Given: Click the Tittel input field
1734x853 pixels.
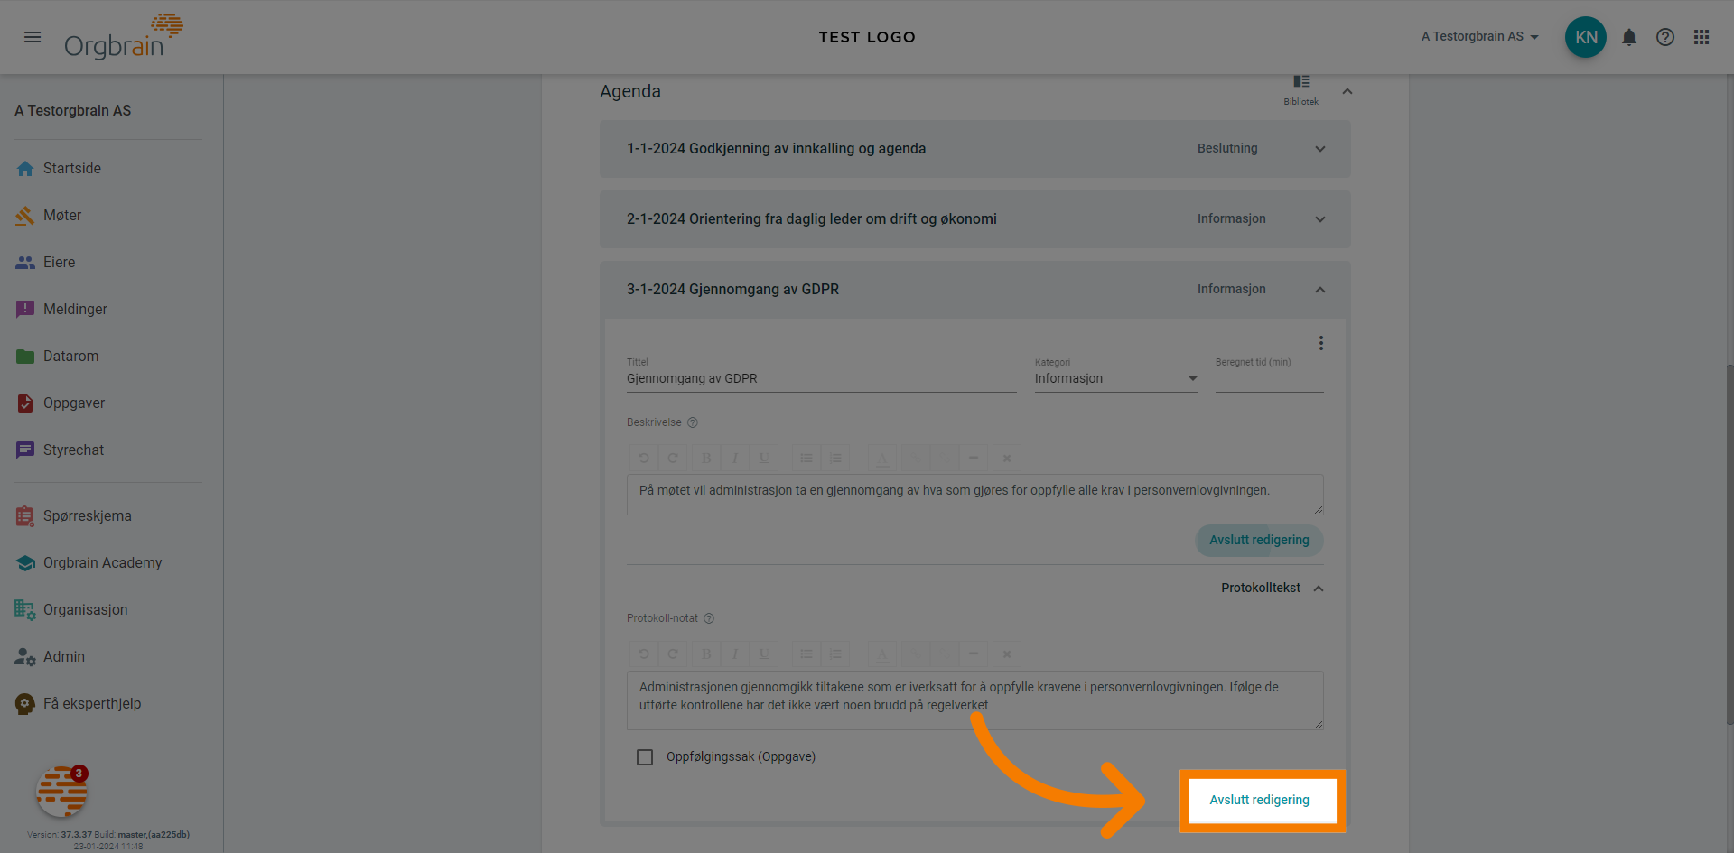Looking at the screenshot, I should pos(820,379).
